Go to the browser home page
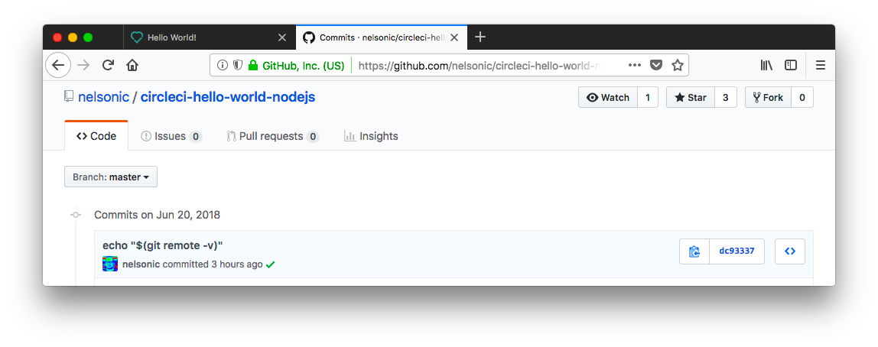878x347 pixels. click(x=132, y=65)
